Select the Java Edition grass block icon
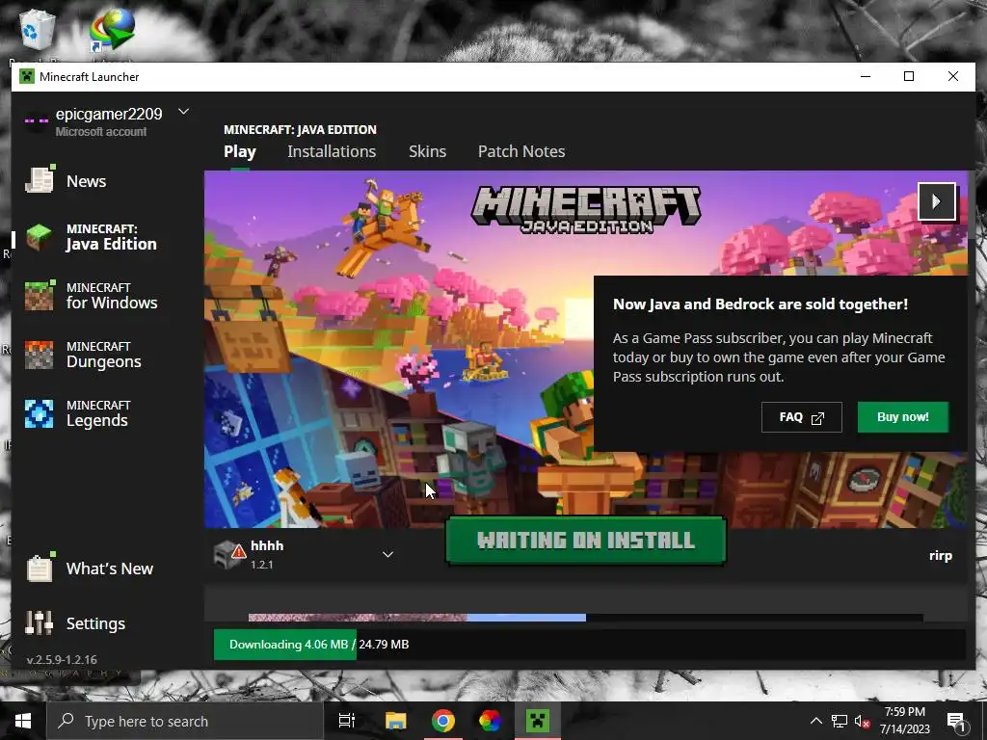The image size is (987, 740). (x=39, y=237)
